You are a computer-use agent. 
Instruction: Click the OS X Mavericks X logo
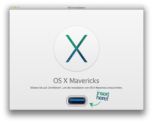(76, 49)
